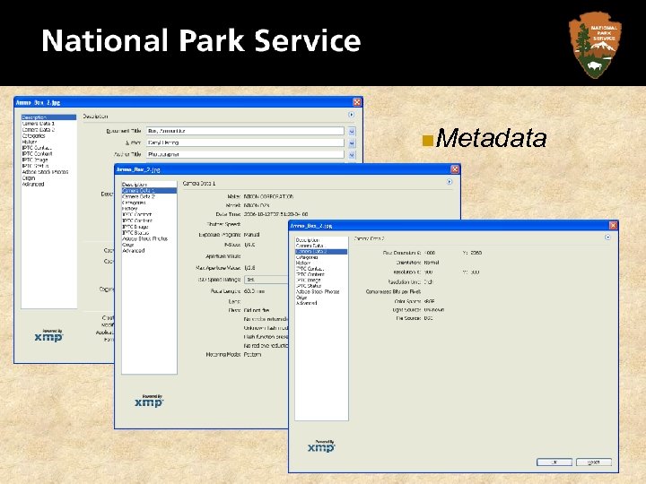The image size is (646, 484).
Task: Select Advanced in the middle window's list
Action: tap(134, 250)
